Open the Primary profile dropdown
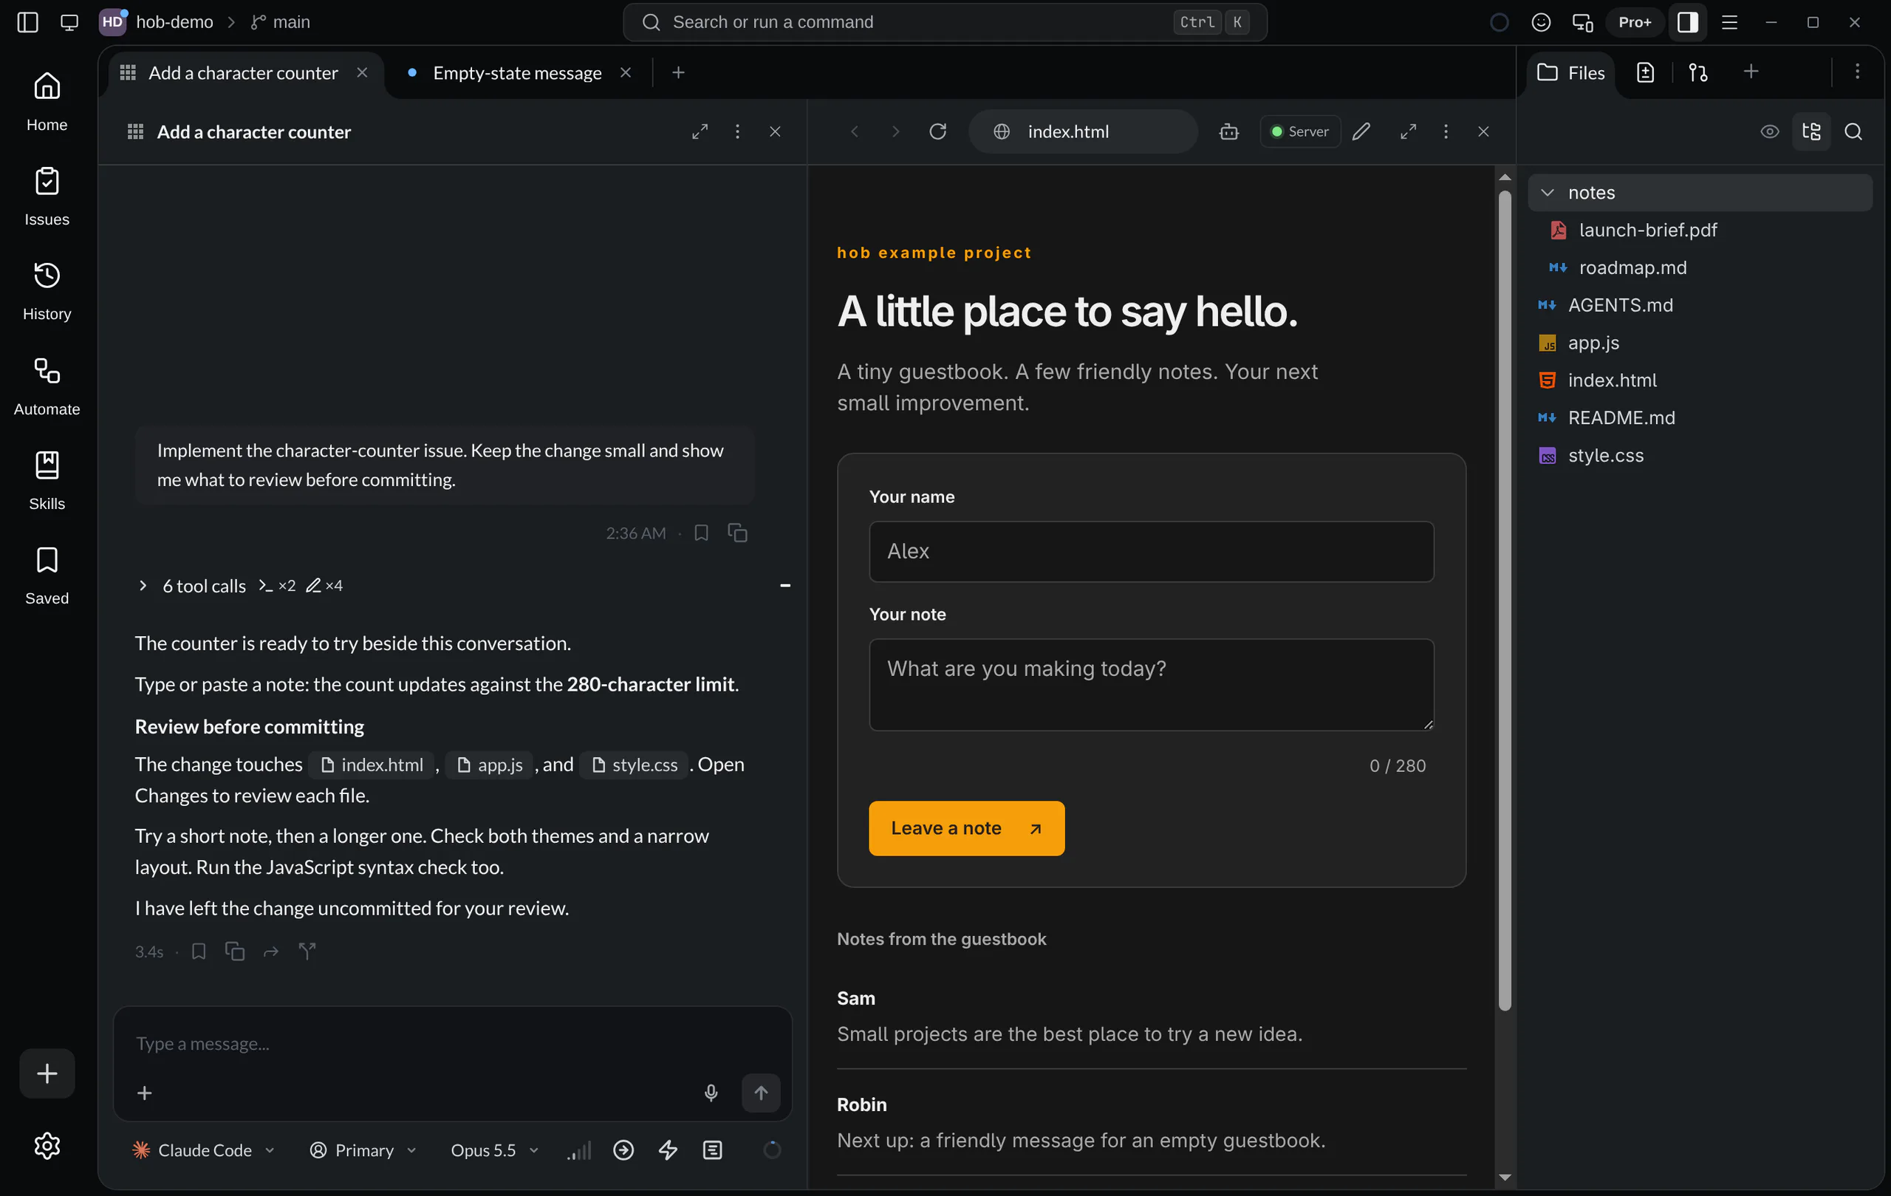 pyautogui.click(x=363, y=1149)
